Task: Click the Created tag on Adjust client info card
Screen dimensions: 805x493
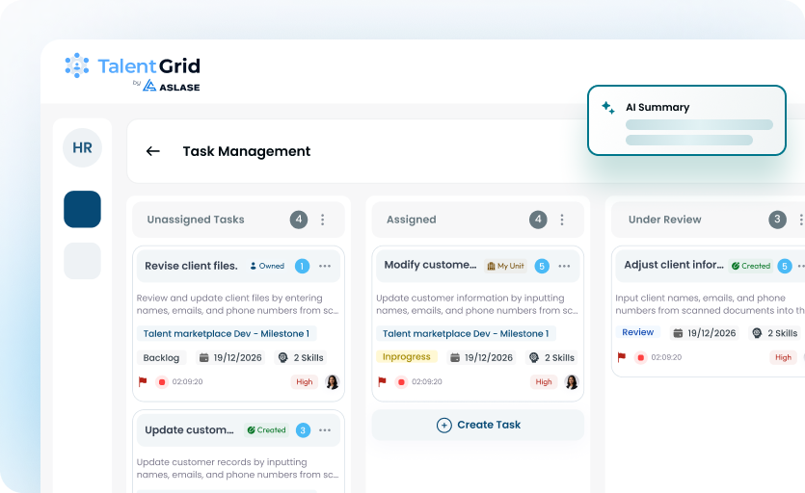Action: click(x=751, y=266)
